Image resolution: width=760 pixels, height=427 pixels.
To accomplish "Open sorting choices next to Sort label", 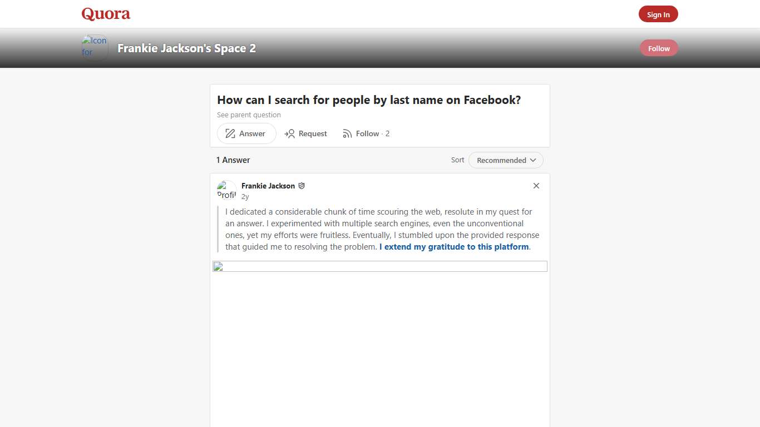I will [x=505, y=160].
